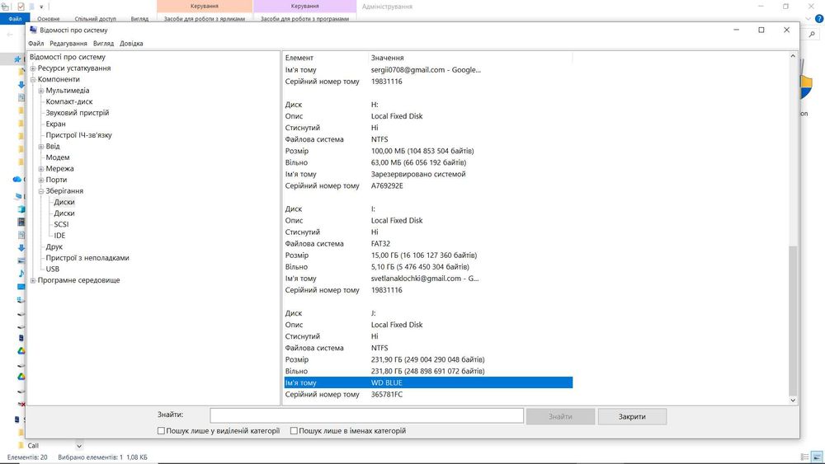Collapse the Зберігання node

[x=40, y=191]
